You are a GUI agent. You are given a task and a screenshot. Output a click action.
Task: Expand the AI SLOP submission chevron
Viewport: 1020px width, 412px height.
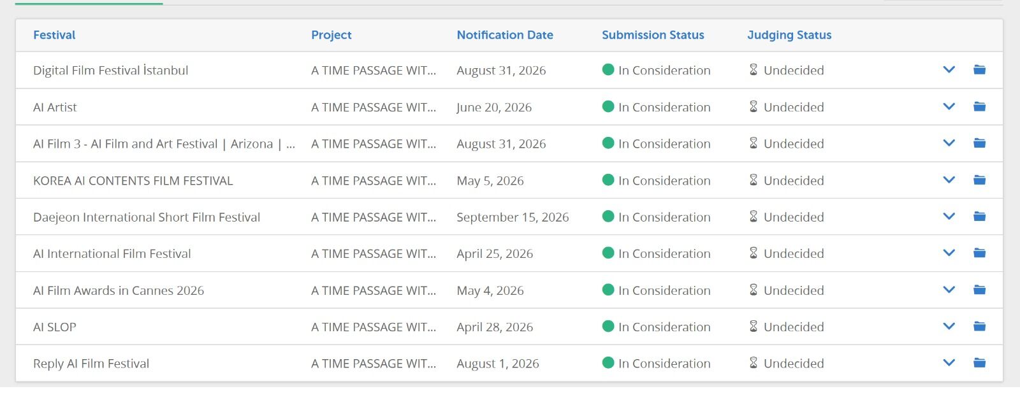949,326
